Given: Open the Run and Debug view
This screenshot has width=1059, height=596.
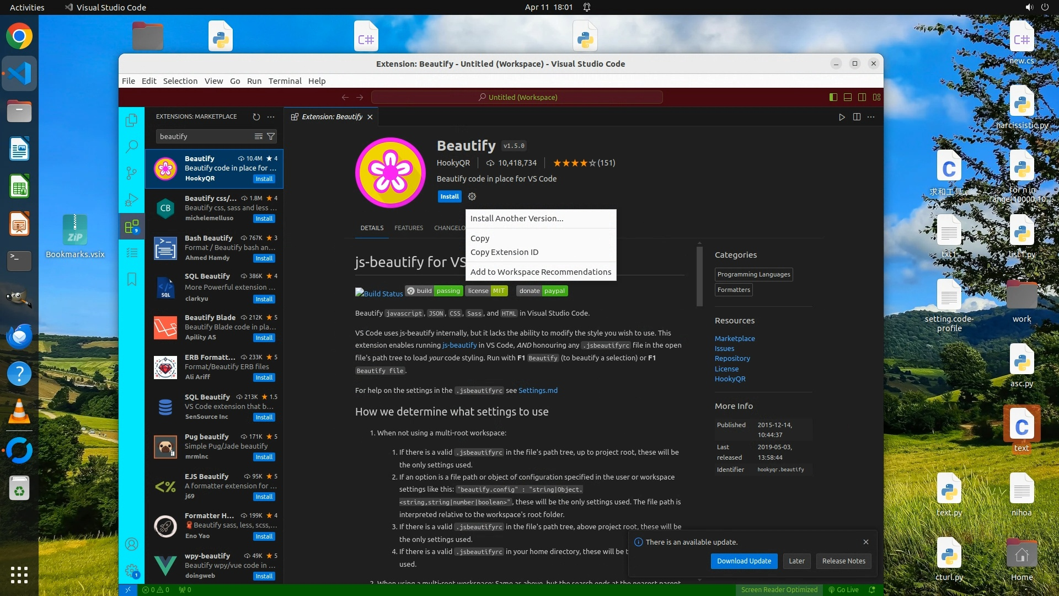Looking at the screenshot, I should 131,200.
